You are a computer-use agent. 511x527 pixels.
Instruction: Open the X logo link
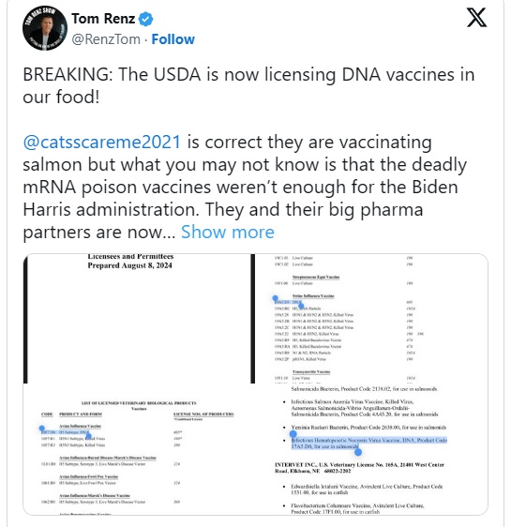click(x=476, y=18)
